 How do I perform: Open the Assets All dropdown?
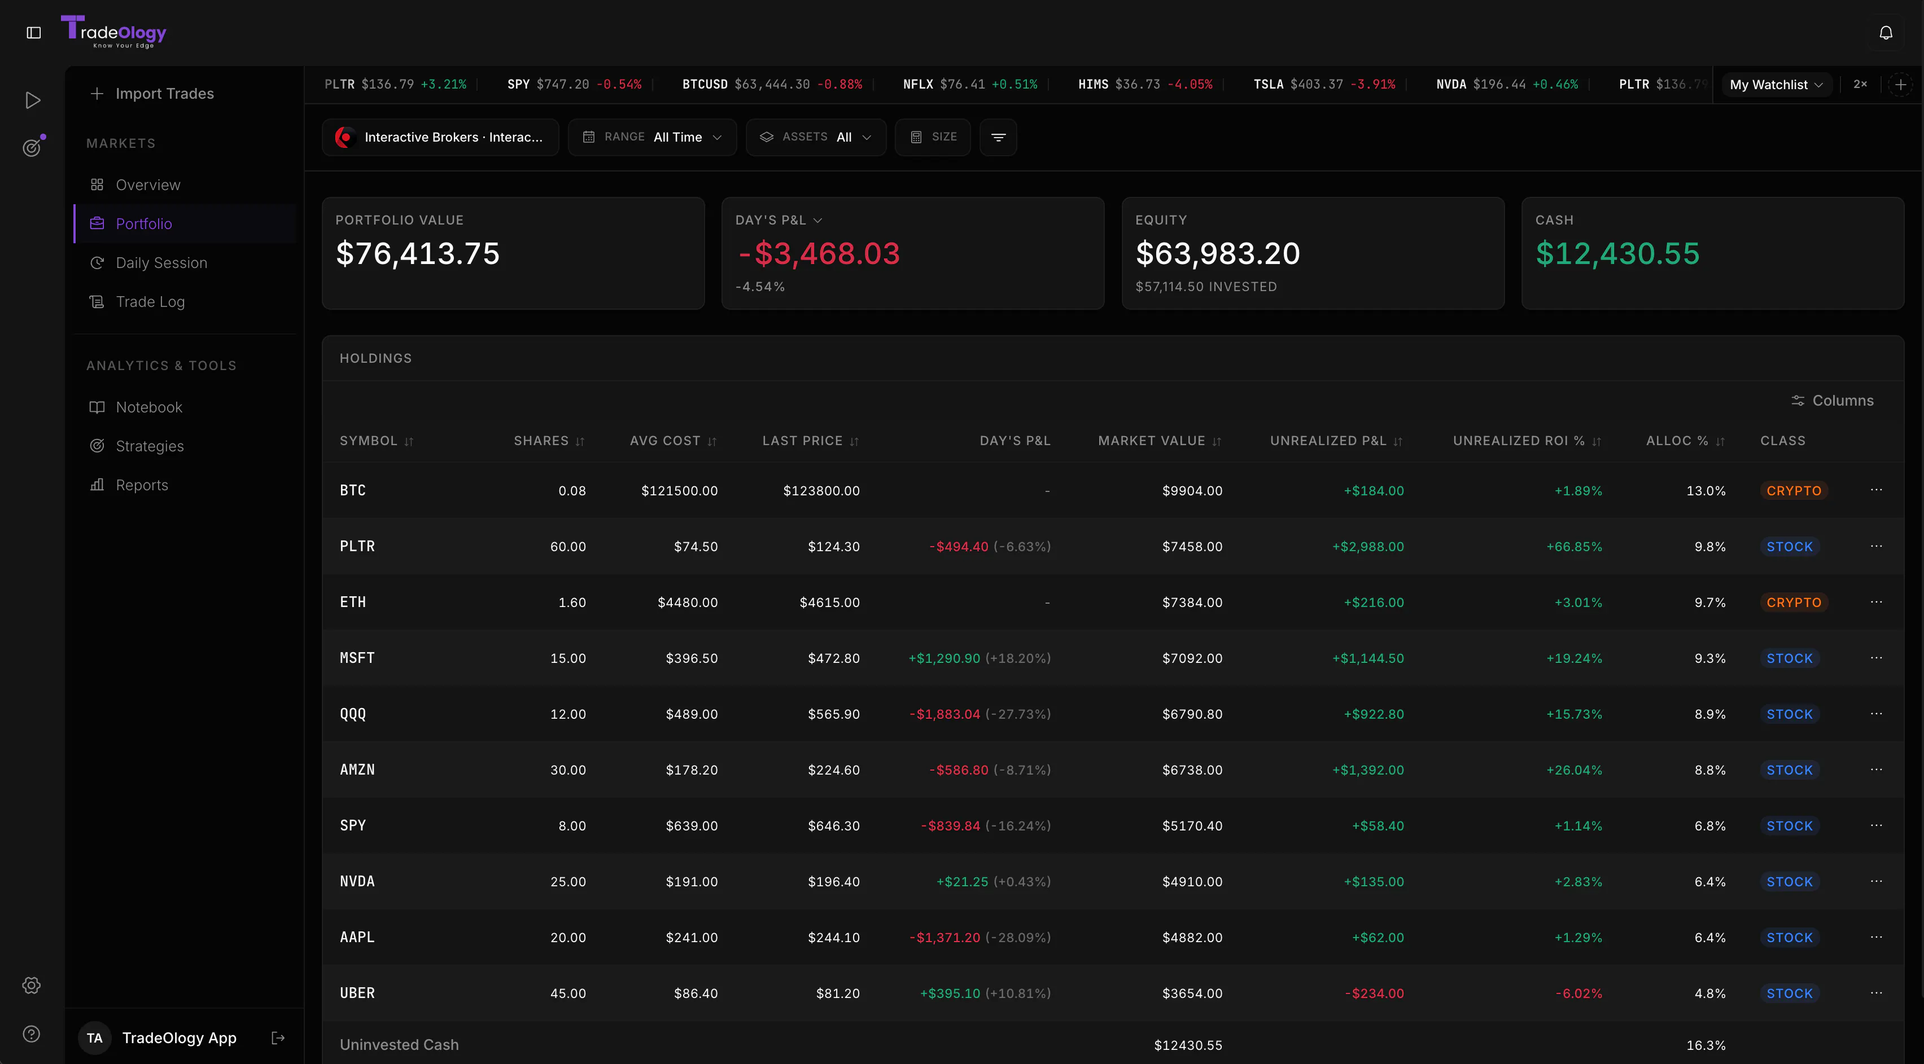click(x=816, y=137)
